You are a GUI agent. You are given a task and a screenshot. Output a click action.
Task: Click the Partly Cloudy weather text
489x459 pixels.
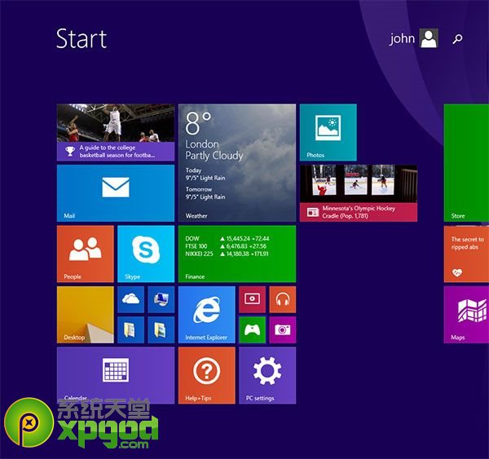pos(214,156)
